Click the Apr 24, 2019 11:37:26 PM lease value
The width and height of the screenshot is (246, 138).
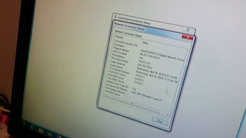(x=156, y=77)
